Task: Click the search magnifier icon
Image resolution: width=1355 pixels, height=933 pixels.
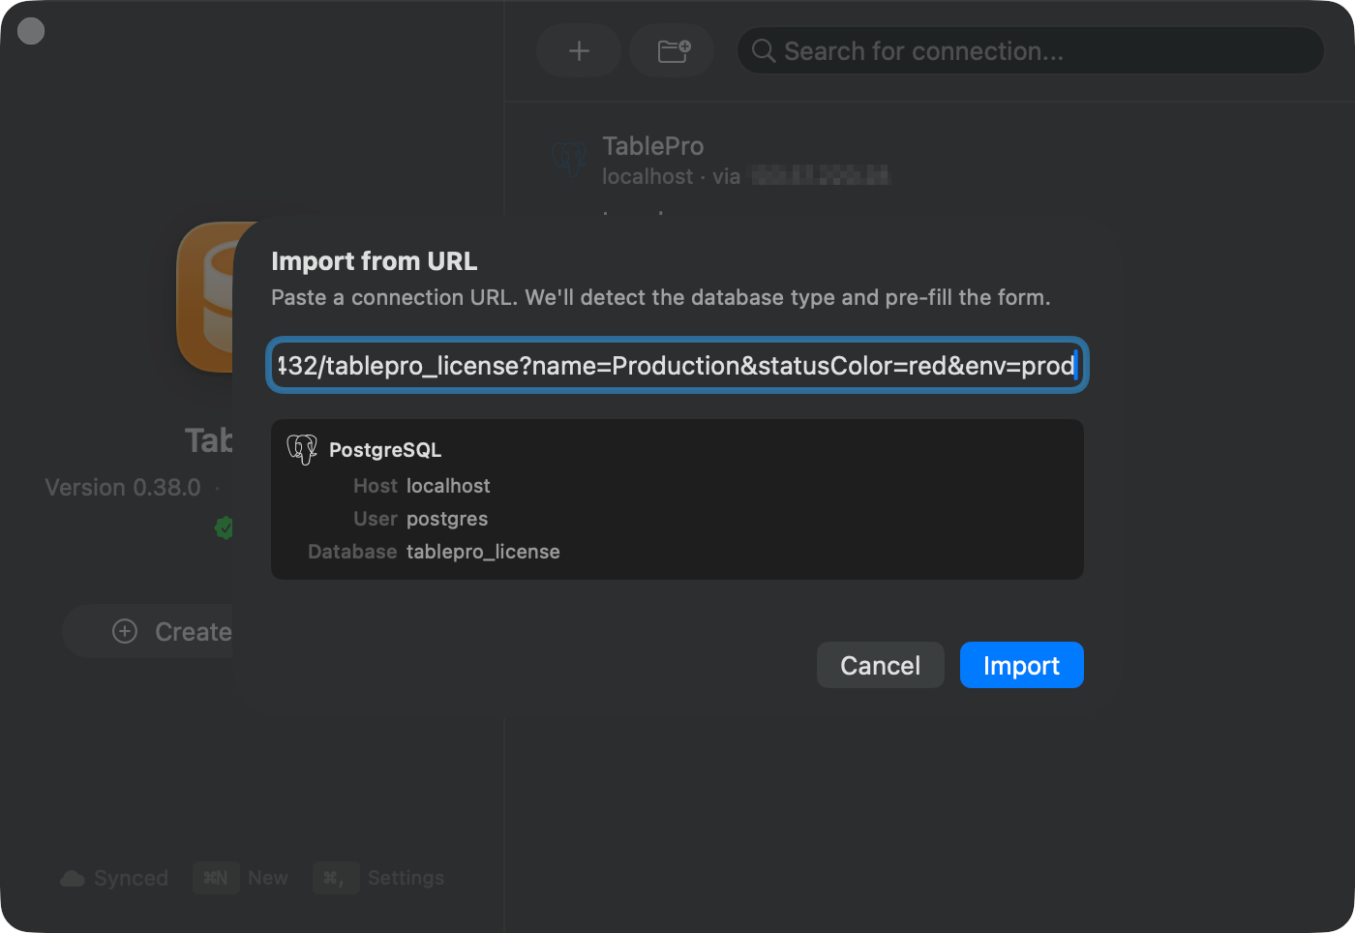Action: 764,50
